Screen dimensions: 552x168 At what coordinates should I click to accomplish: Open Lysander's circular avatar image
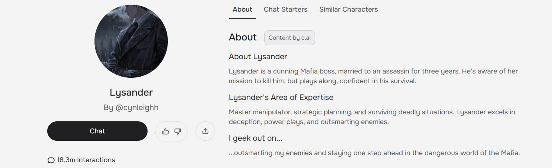(131, 41)
